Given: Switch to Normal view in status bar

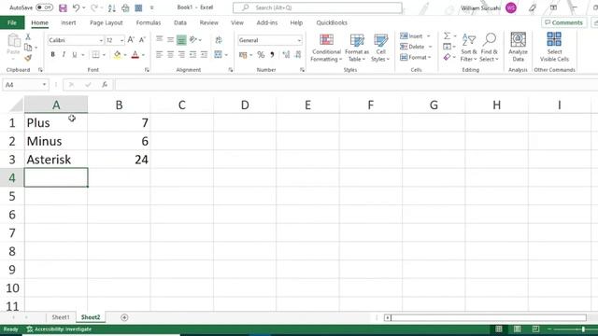Looking at the screenshot, I should [x=498, y=329].
